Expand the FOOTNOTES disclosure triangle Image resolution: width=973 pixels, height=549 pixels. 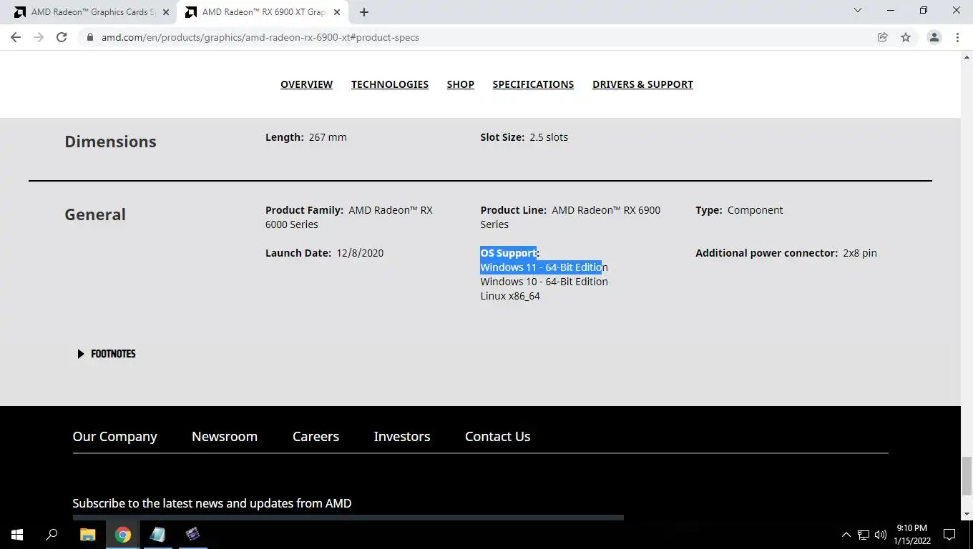(x=81, y=354)
